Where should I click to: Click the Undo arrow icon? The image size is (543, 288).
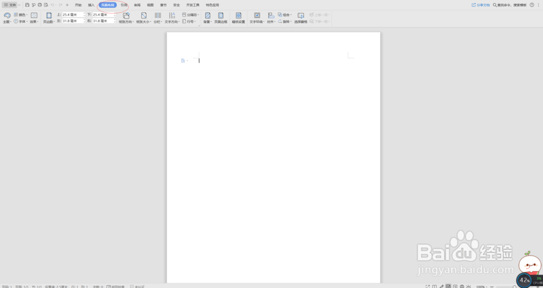52,5
